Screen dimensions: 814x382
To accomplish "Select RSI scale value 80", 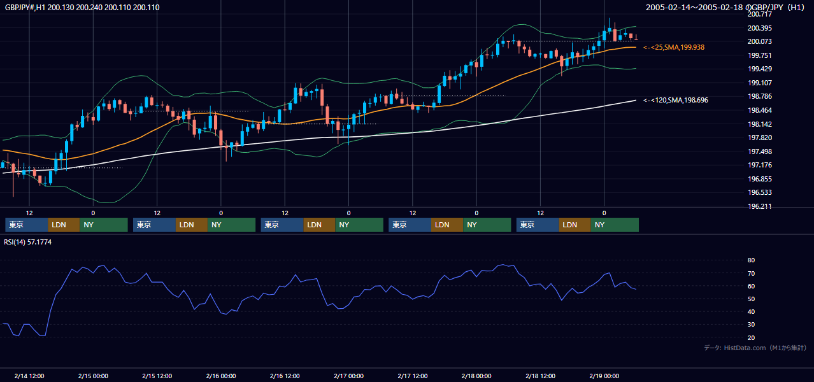I will (x=751, y=260).
